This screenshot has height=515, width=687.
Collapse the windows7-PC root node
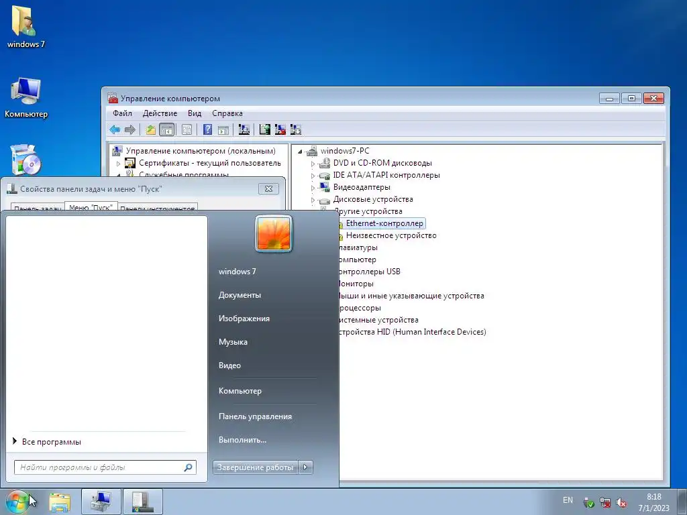click(x=300, y=152)
